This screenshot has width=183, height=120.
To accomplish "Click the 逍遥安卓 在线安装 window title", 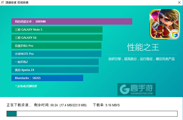I will (17, 2).
